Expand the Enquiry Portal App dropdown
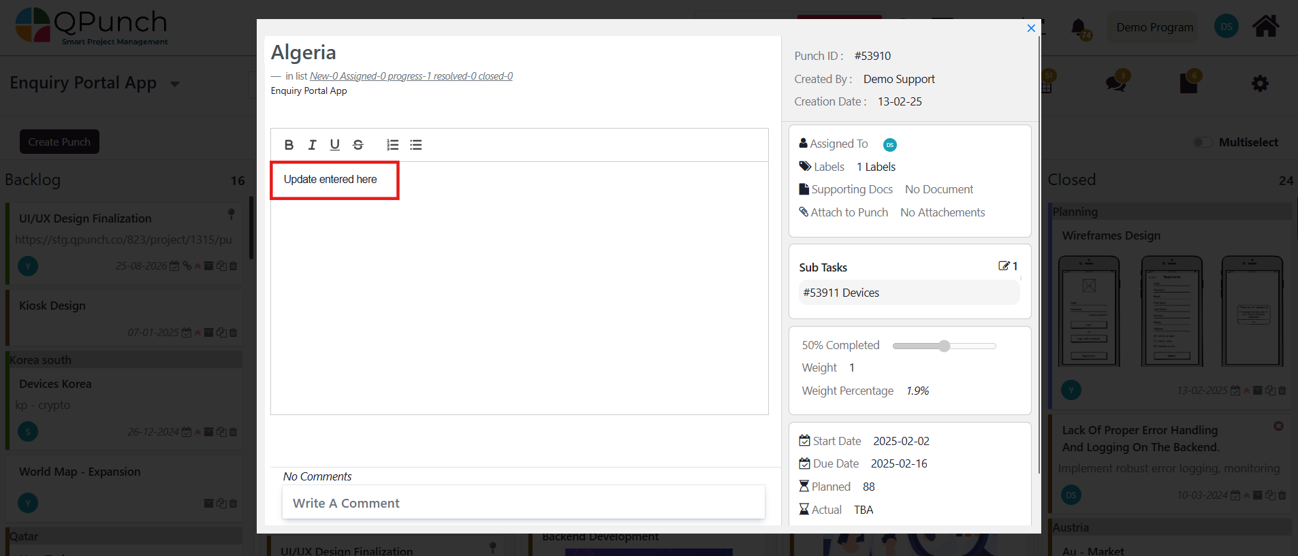 (175, 84)
